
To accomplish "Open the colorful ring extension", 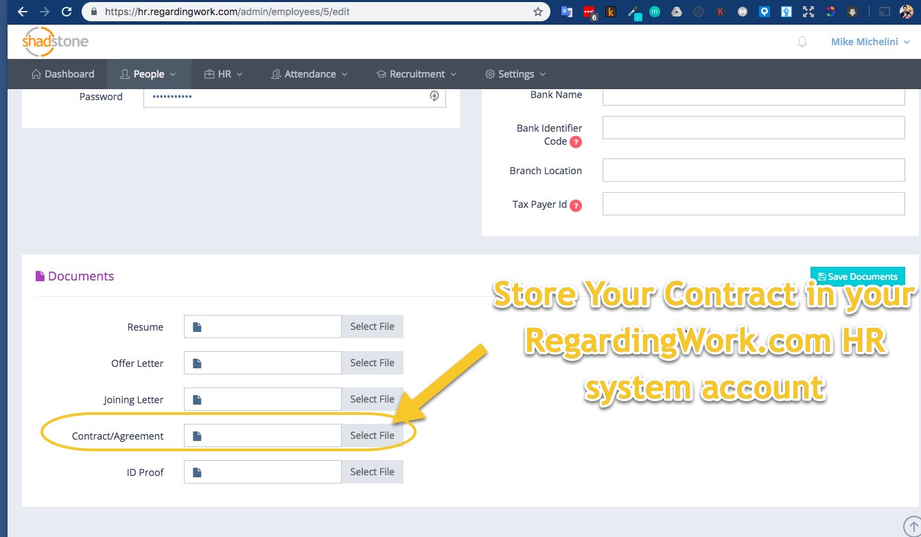I will tap(830, 12).
